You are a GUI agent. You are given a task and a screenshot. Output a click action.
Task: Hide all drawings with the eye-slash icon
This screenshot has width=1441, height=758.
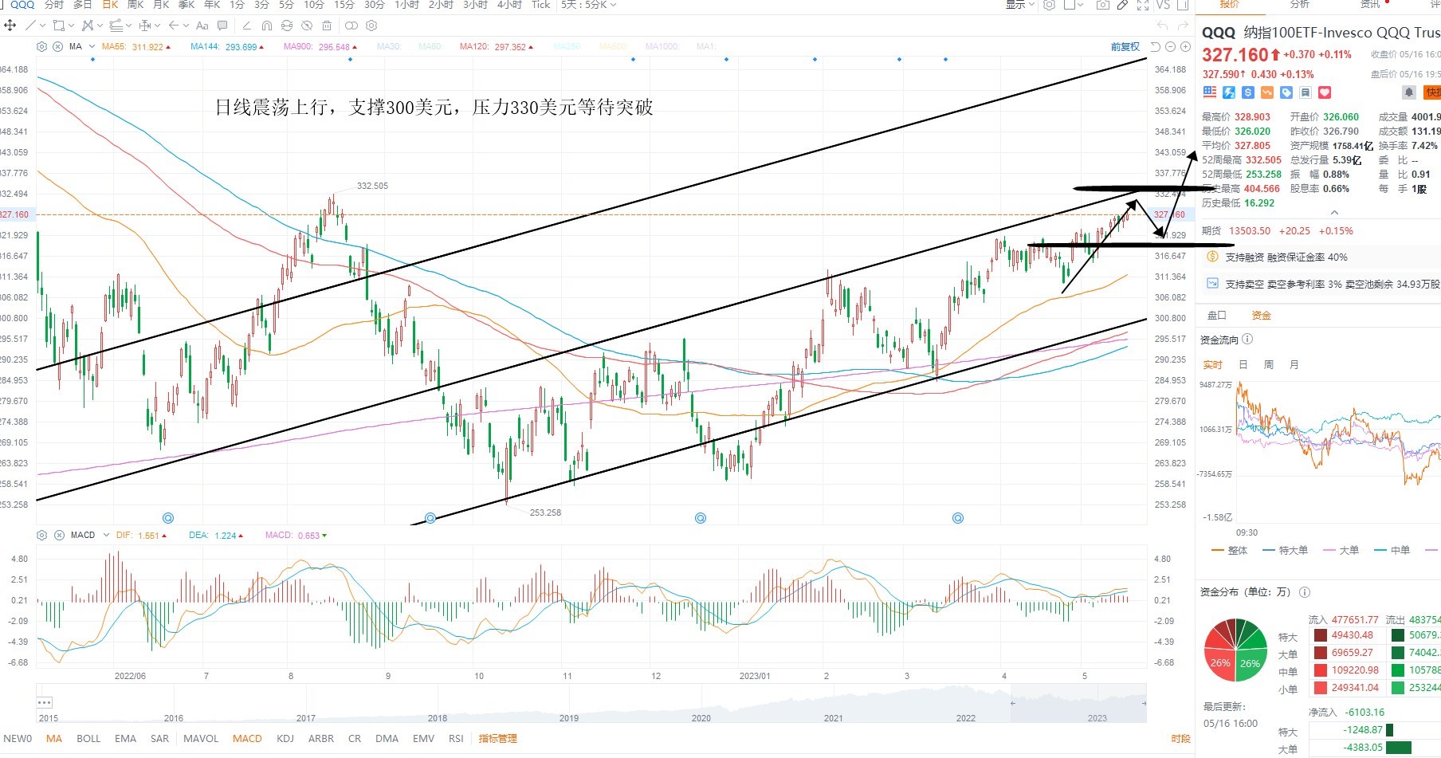307,26
